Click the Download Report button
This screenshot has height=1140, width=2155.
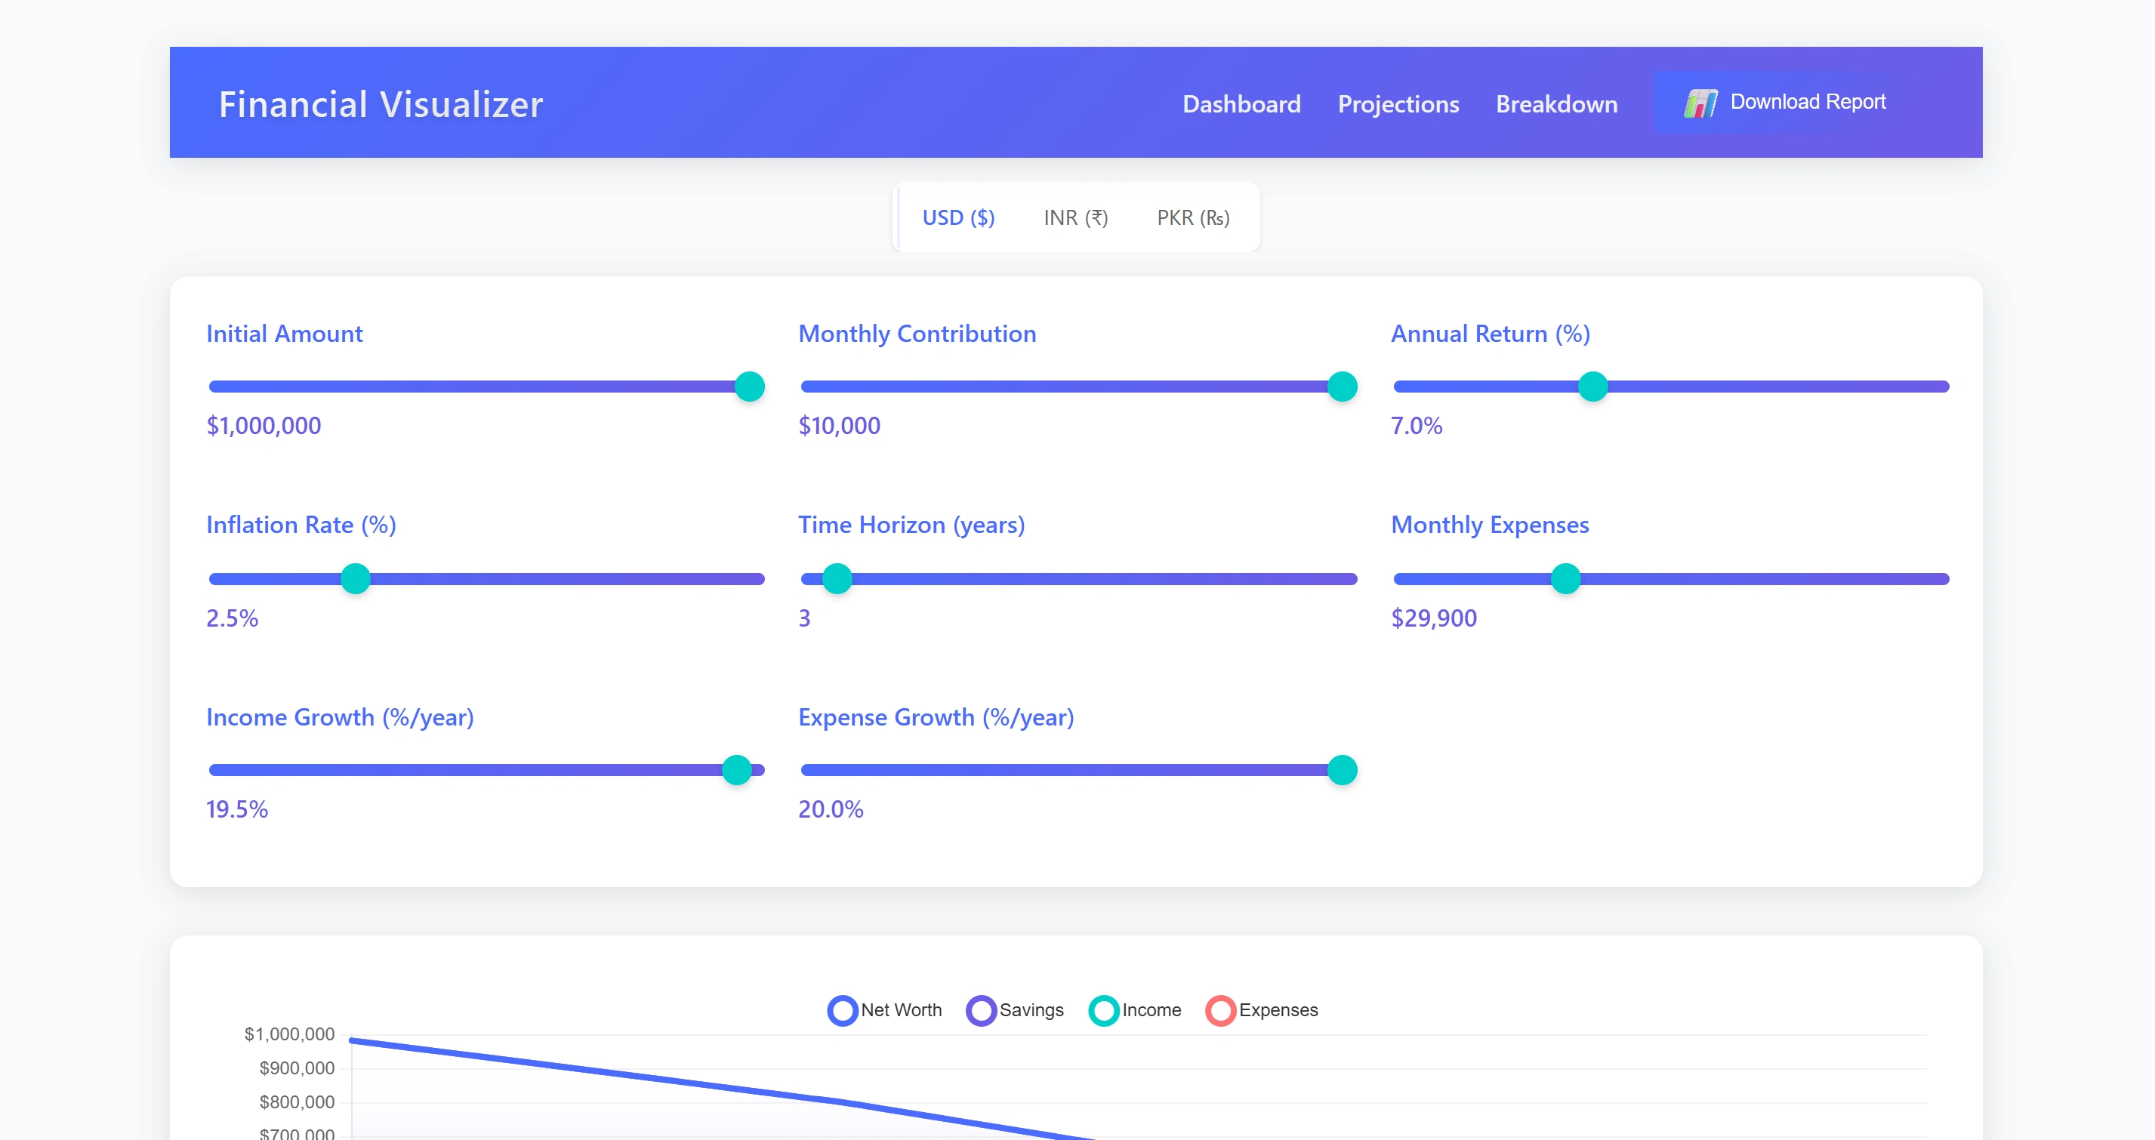pos(1807,102)
